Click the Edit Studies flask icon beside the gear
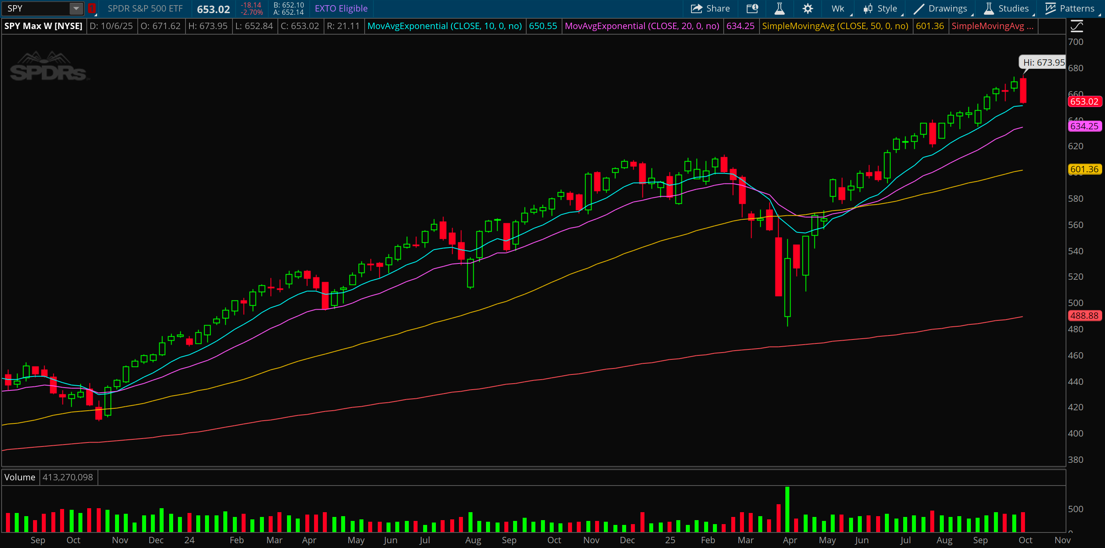 [779, 9]
